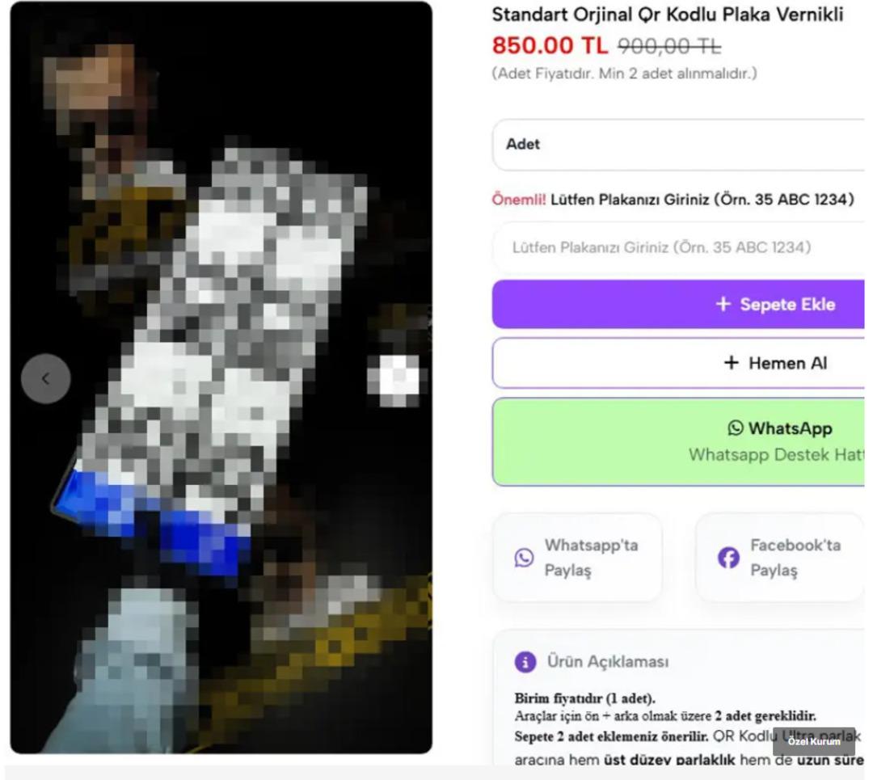Screen dimensions: 873x780
Task: Click the crossed-out 900,00 TL price
Action: tap(669, 45)
